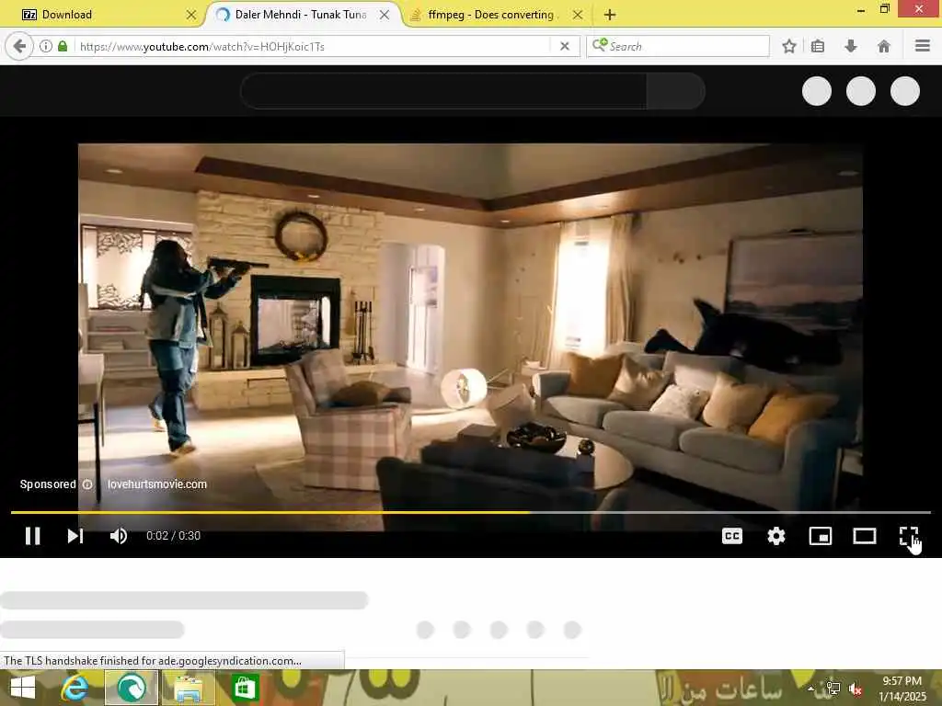Show the bookmarks list
Viewport: 942px width, 706px height.
click(x=818, y=46)
